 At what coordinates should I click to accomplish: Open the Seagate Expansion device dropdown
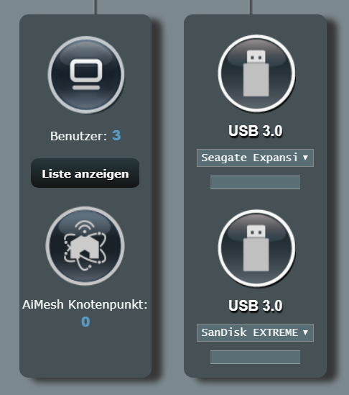[x=255, y=158]
